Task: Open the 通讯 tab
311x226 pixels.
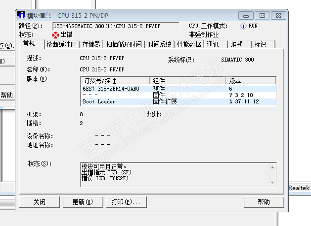Action: pos(216,44)
